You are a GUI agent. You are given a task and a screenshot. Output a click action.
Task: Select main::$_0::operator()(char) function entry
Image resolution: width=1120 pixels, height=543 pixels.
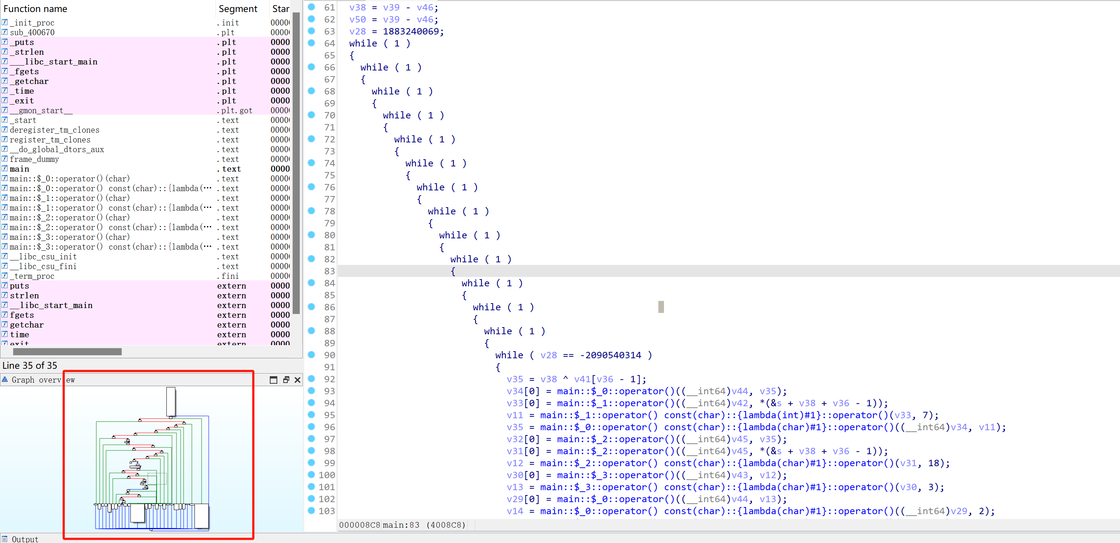click(x=70, y=179)
